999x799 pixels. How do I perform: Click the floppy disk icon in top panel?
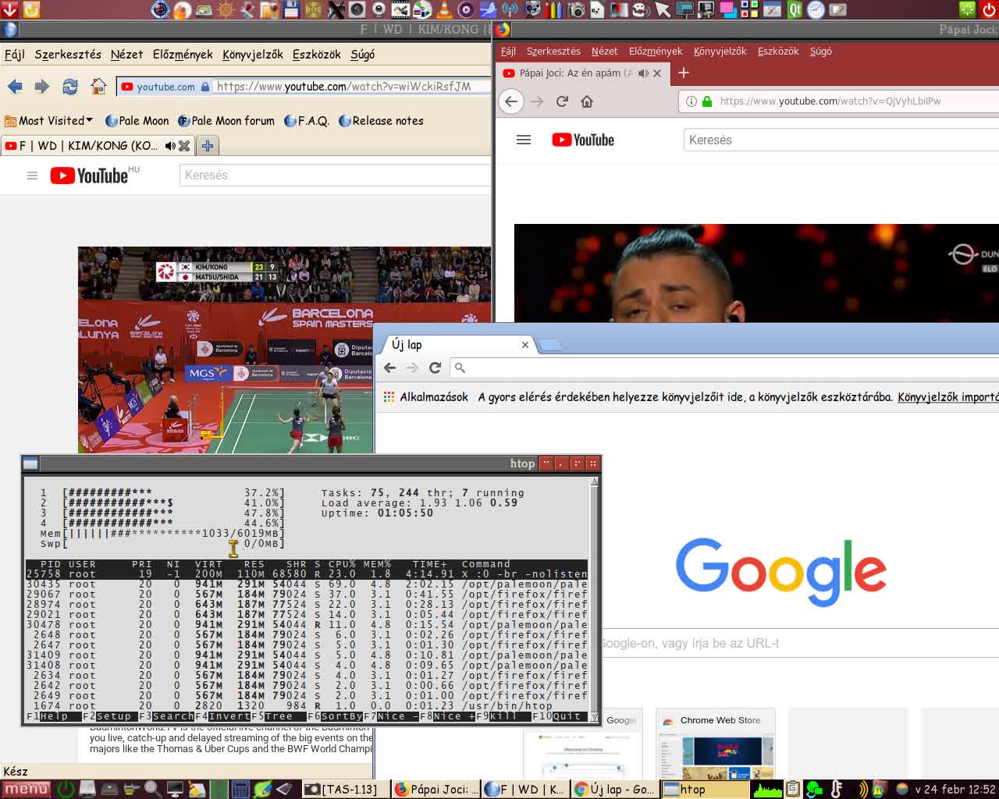click(290, 9)
